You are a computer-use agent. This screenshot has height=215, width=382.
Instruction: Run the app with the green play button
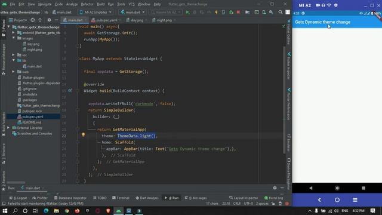point(187,12)
